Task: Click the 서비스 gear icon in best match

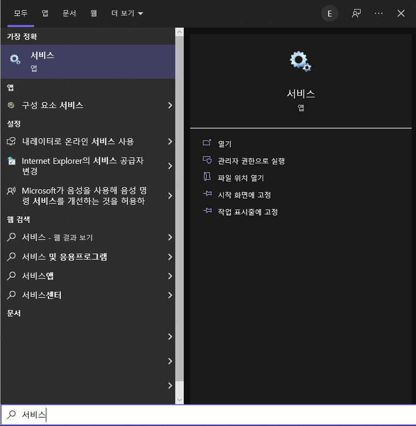Action: click(15, 59)
